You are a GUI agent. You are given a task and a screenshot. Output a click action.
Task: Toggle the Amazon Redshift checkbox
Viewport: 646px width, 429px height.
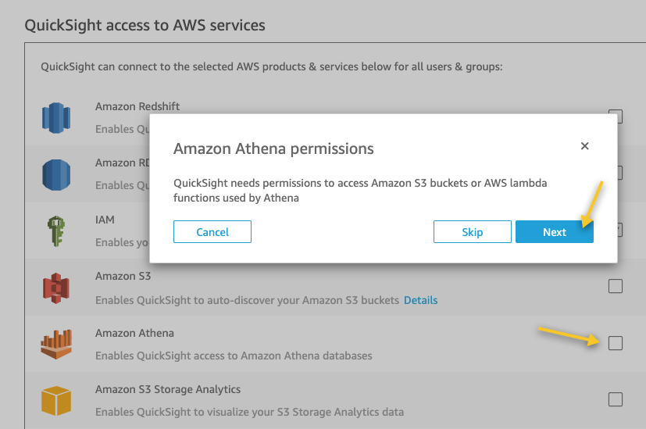[616, 117]
